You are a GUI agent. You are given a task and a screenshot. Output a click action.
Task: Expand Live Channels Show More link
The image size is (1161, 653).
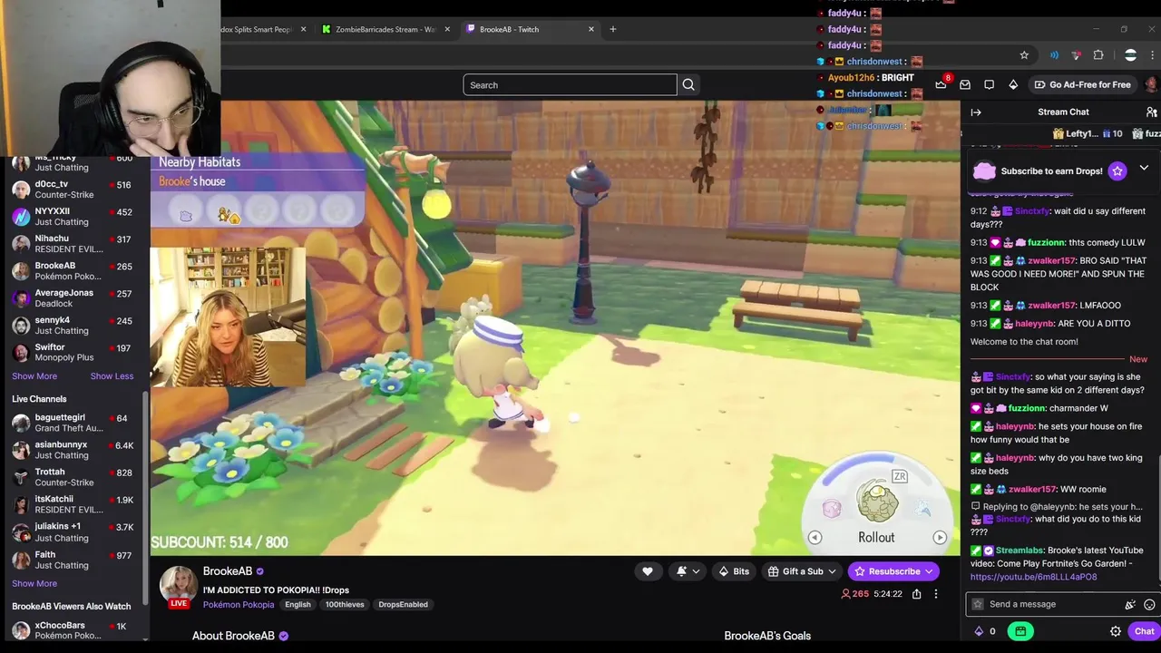[x=34, y=584]
